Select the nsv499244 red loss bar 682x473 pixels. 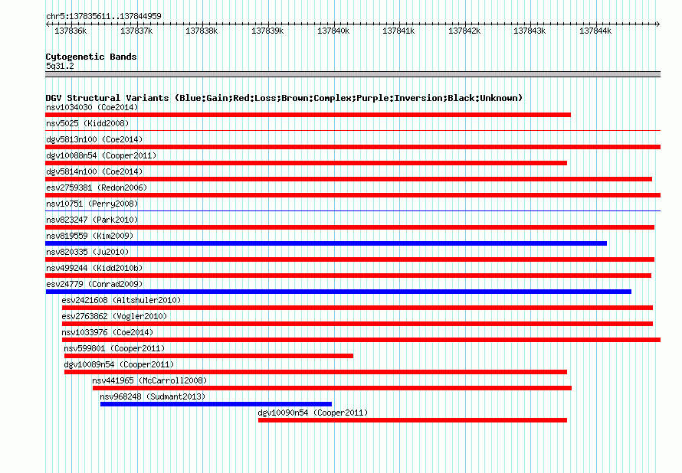(x=349, y=276)
